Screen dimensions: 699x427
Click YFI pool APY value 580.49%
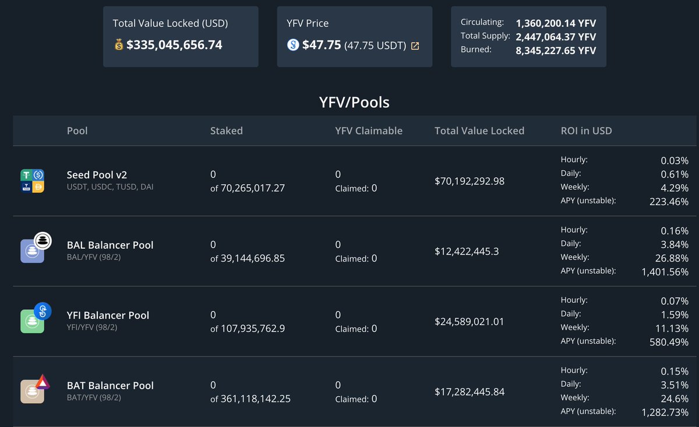pyautogui.click(x=669, y=342)
